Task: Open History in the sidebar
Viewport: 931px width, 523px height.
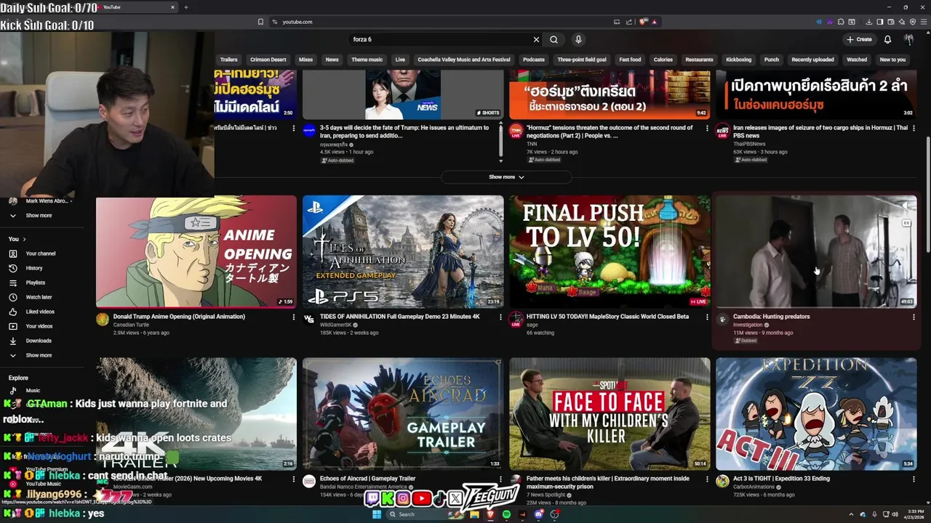Action: tap(34, 268)
